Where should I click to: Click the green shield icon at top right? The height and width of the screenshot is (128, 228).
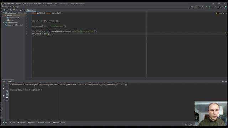tap(226, 7)
